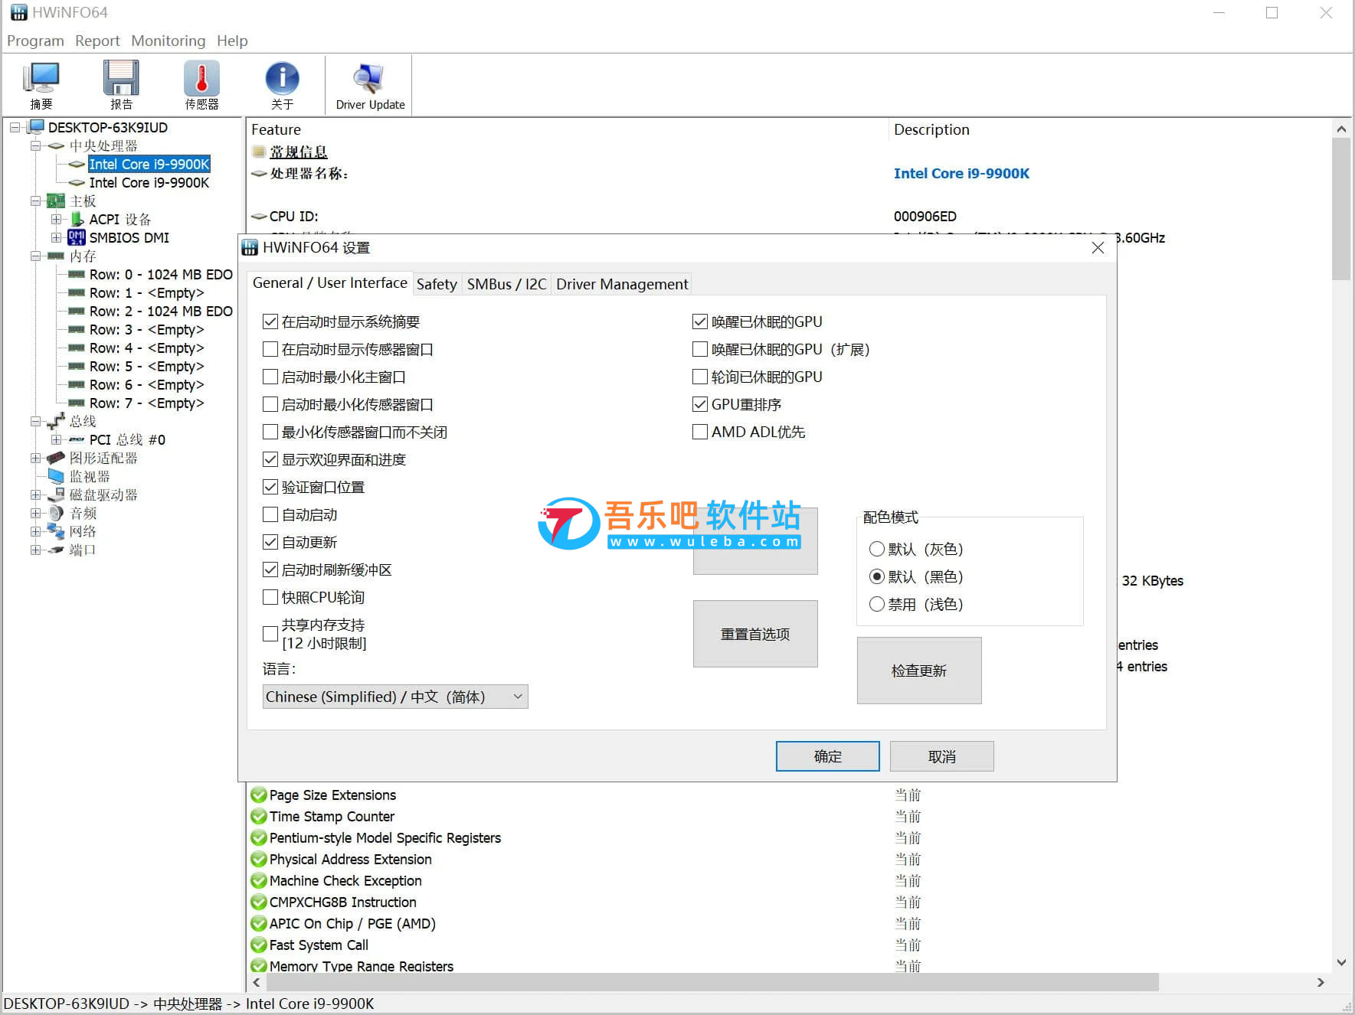Image resolution: width=1355 pixels, height=1015 pixels.
Task: Open the Program menu
Action: point(35,41)
